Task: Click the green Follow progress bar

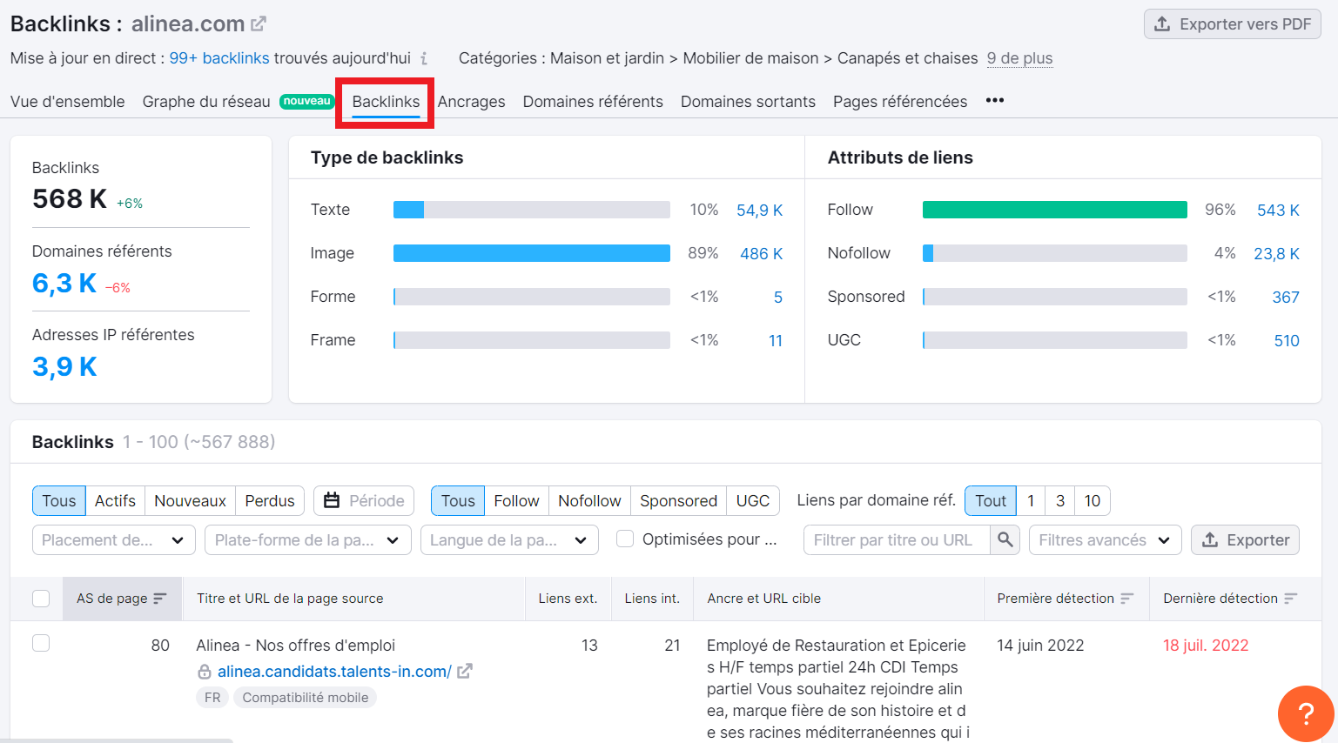Action: click(x=1055, y=210)
